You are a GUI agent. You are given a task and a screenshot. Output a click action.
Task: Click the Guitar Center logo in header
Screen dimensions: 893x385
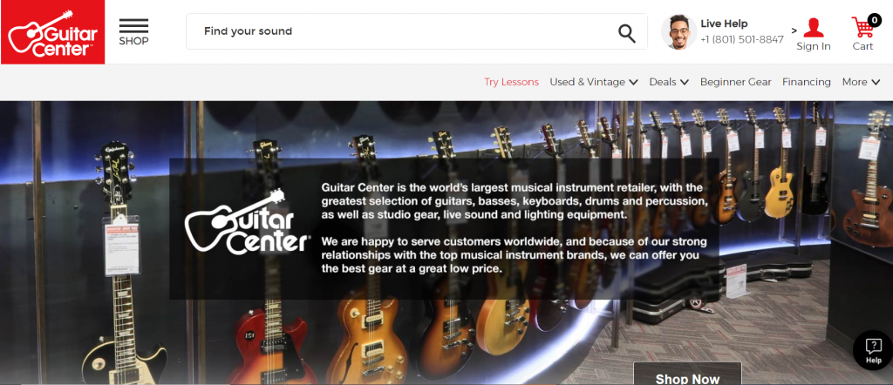click(x=52, y=32)
